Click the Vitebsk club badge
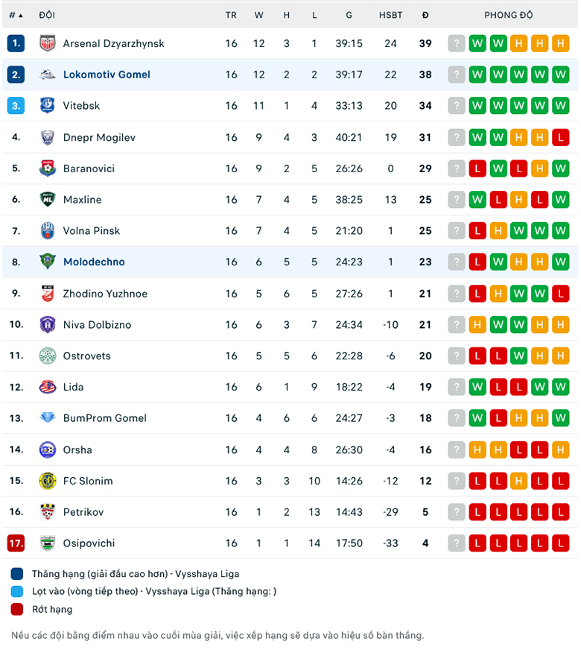 [x=48, y=106]
